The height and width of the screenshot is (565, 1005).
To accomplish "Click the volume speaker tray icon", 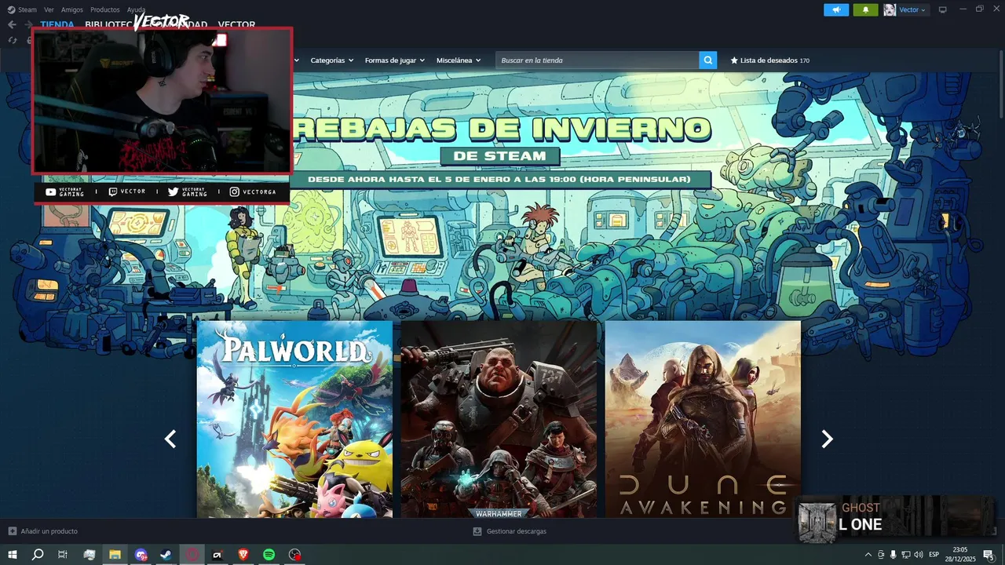I will [x=919, y=555].
